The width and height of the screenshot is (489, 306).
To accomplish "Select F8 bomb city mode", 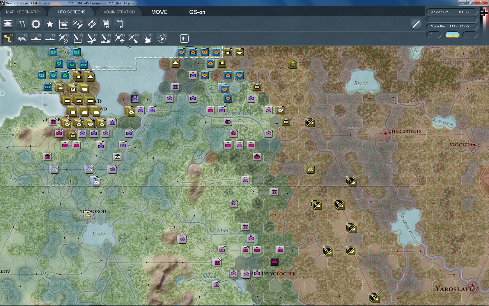I will click(106, 38).
